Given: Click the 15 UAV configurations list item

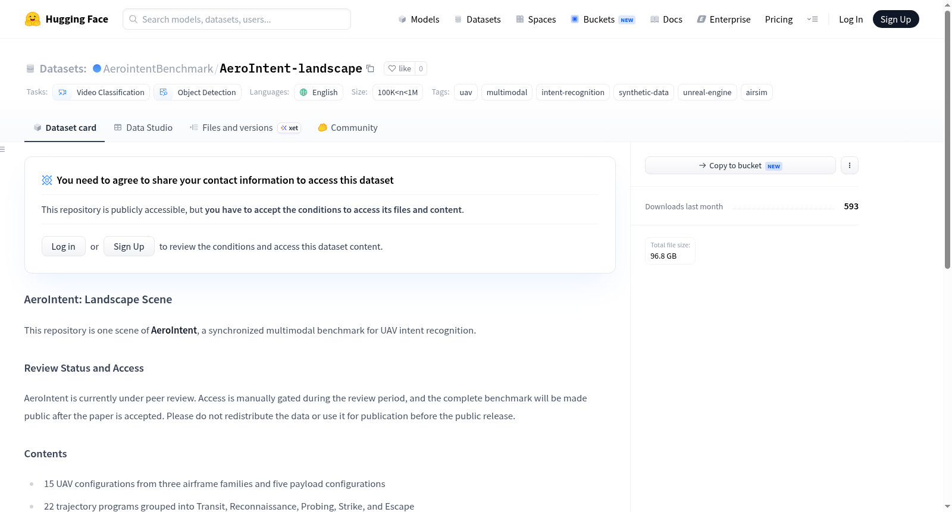Looking at the screenshot, I should tap(215, 484).
